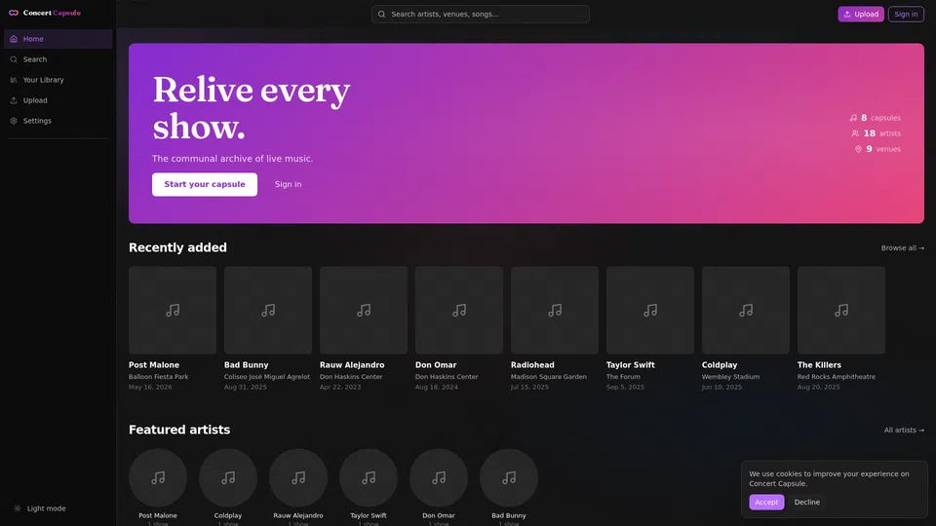The height and width of the screenshot is (526, 936).
Task: Open the Post Malone concert thumbnail
Action: pos(173,310)
